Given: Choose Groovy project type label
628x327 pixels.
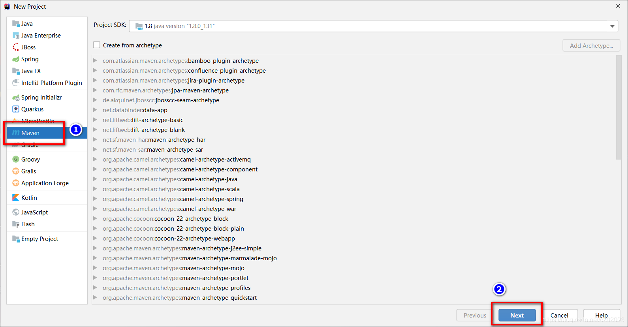Looking at the screenshot, I should [31, 160].
